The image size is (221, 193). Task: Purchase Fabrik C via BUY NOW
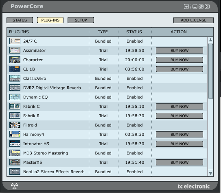click(x=179, y=106)
